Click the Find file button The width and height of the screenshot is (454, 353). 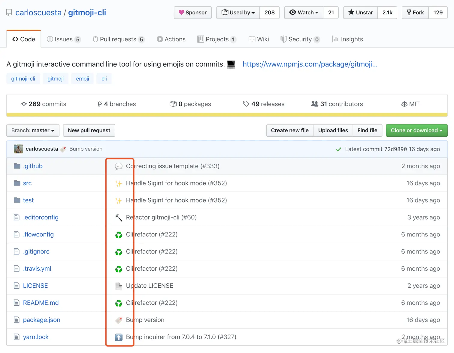(x=367, y=130)
